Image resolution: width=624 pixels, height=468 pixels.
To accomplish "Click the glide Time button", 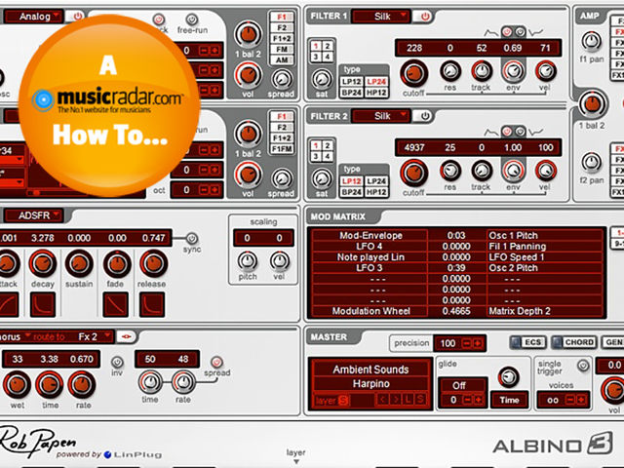I will coord(509,400).
